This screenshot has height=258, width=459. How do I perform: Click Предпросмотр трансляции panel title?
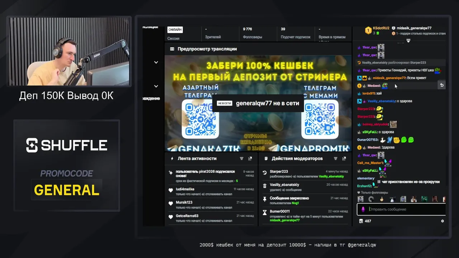[x=207, y=49]
